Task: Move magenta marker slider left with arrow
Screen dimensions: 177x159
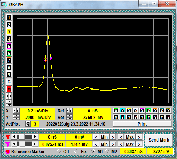Action: [14, 144]
